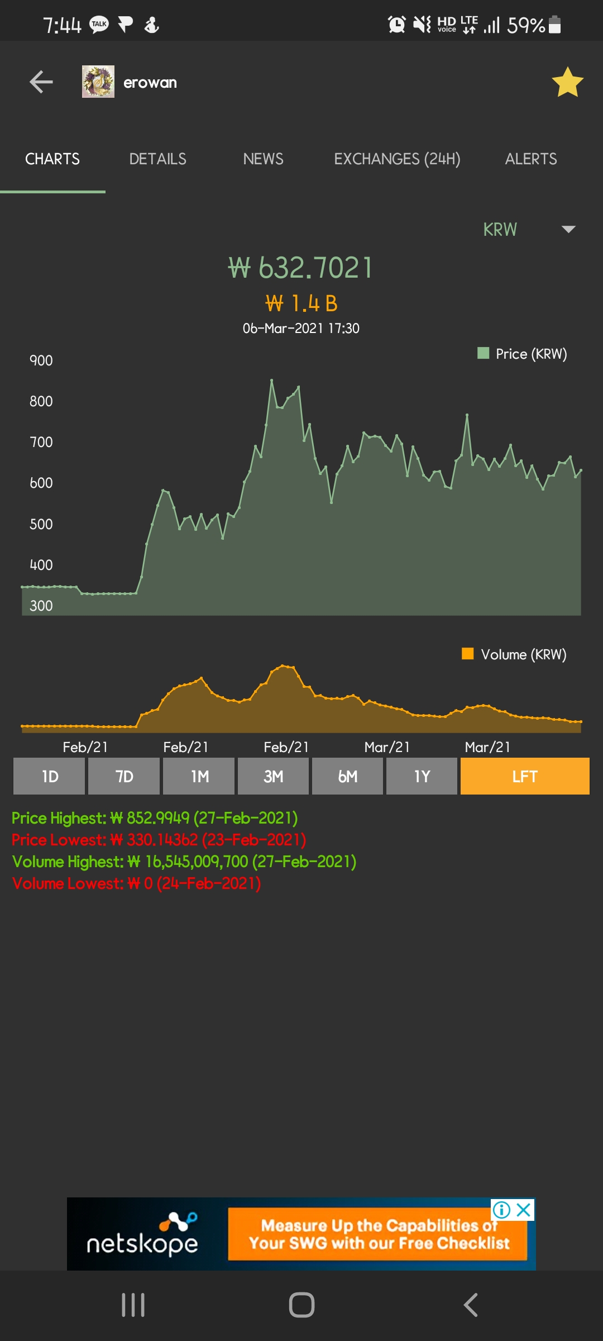The height and width of the screenshot is (1341, 603).
Task: Switch chart range to 1M
Action: coord(199,776)
